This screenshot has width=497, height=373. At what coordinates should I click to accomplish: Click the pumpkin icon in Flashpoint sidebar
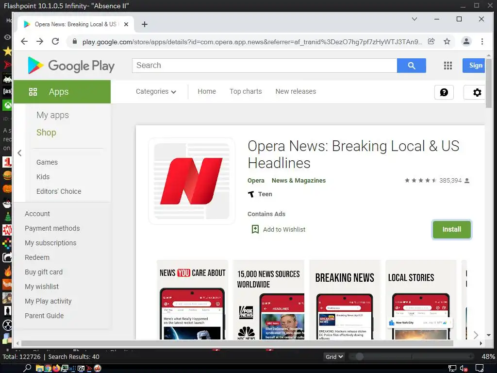(7, 189)
